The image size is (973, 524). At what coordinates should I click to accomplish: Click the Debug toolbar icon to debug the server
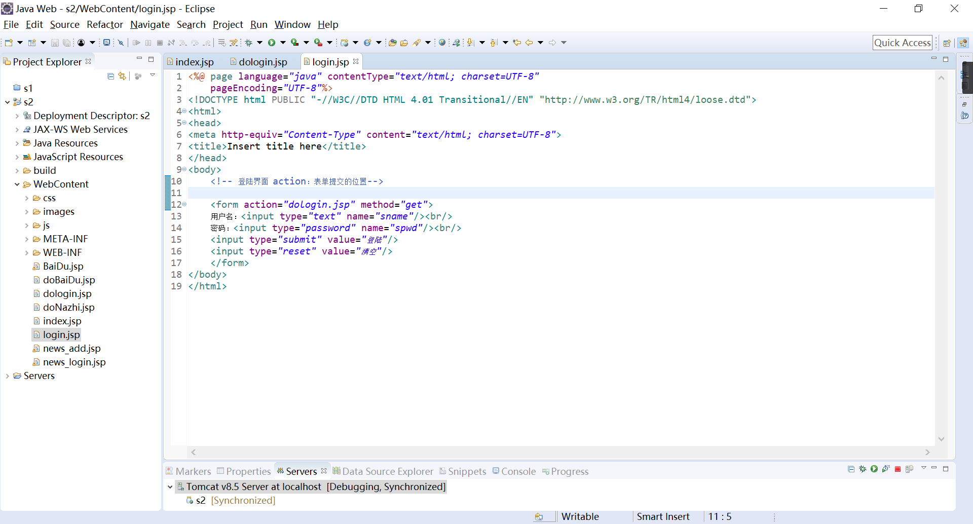tap(863, 469)
